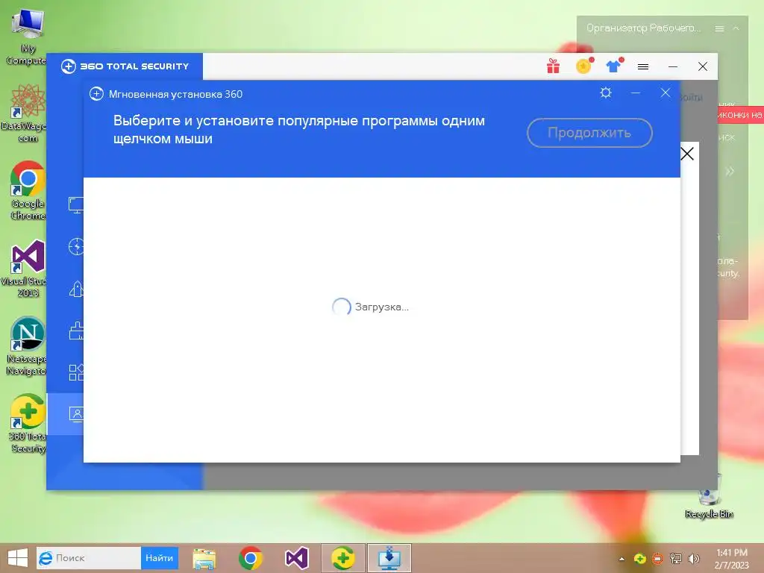Open Visual Studio from the taskbar
The width and height of the screenshot is (764, 573).
point(297,558)
